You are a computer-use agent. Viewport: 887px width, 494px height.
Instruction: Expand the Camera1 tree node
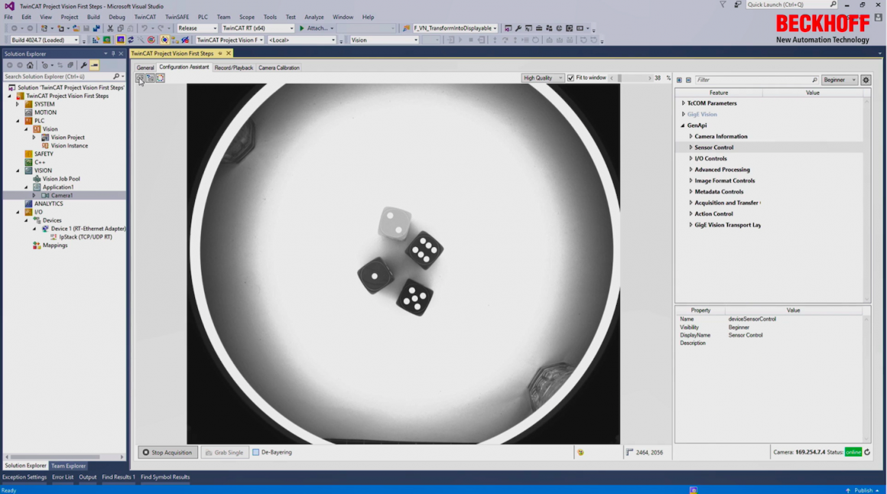(x=34, y=195)
